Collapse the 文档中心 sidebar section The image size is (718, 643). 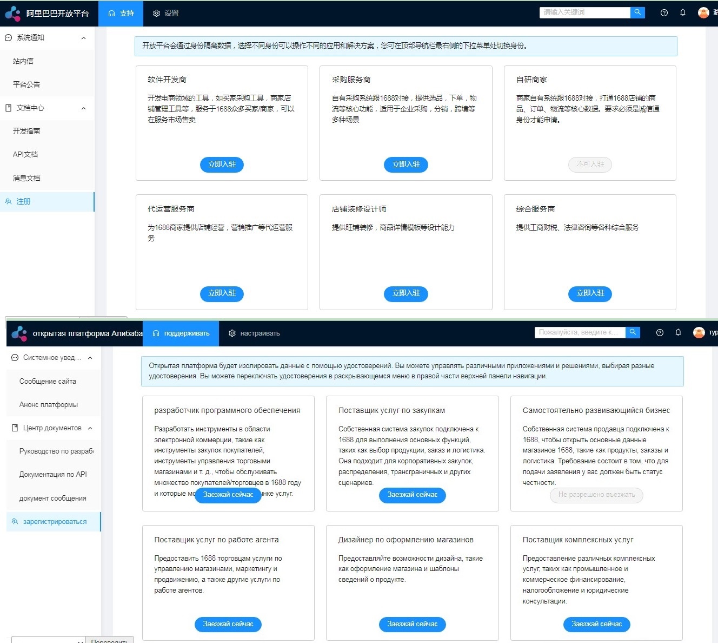pyautogui.click(x=83, y=108)
